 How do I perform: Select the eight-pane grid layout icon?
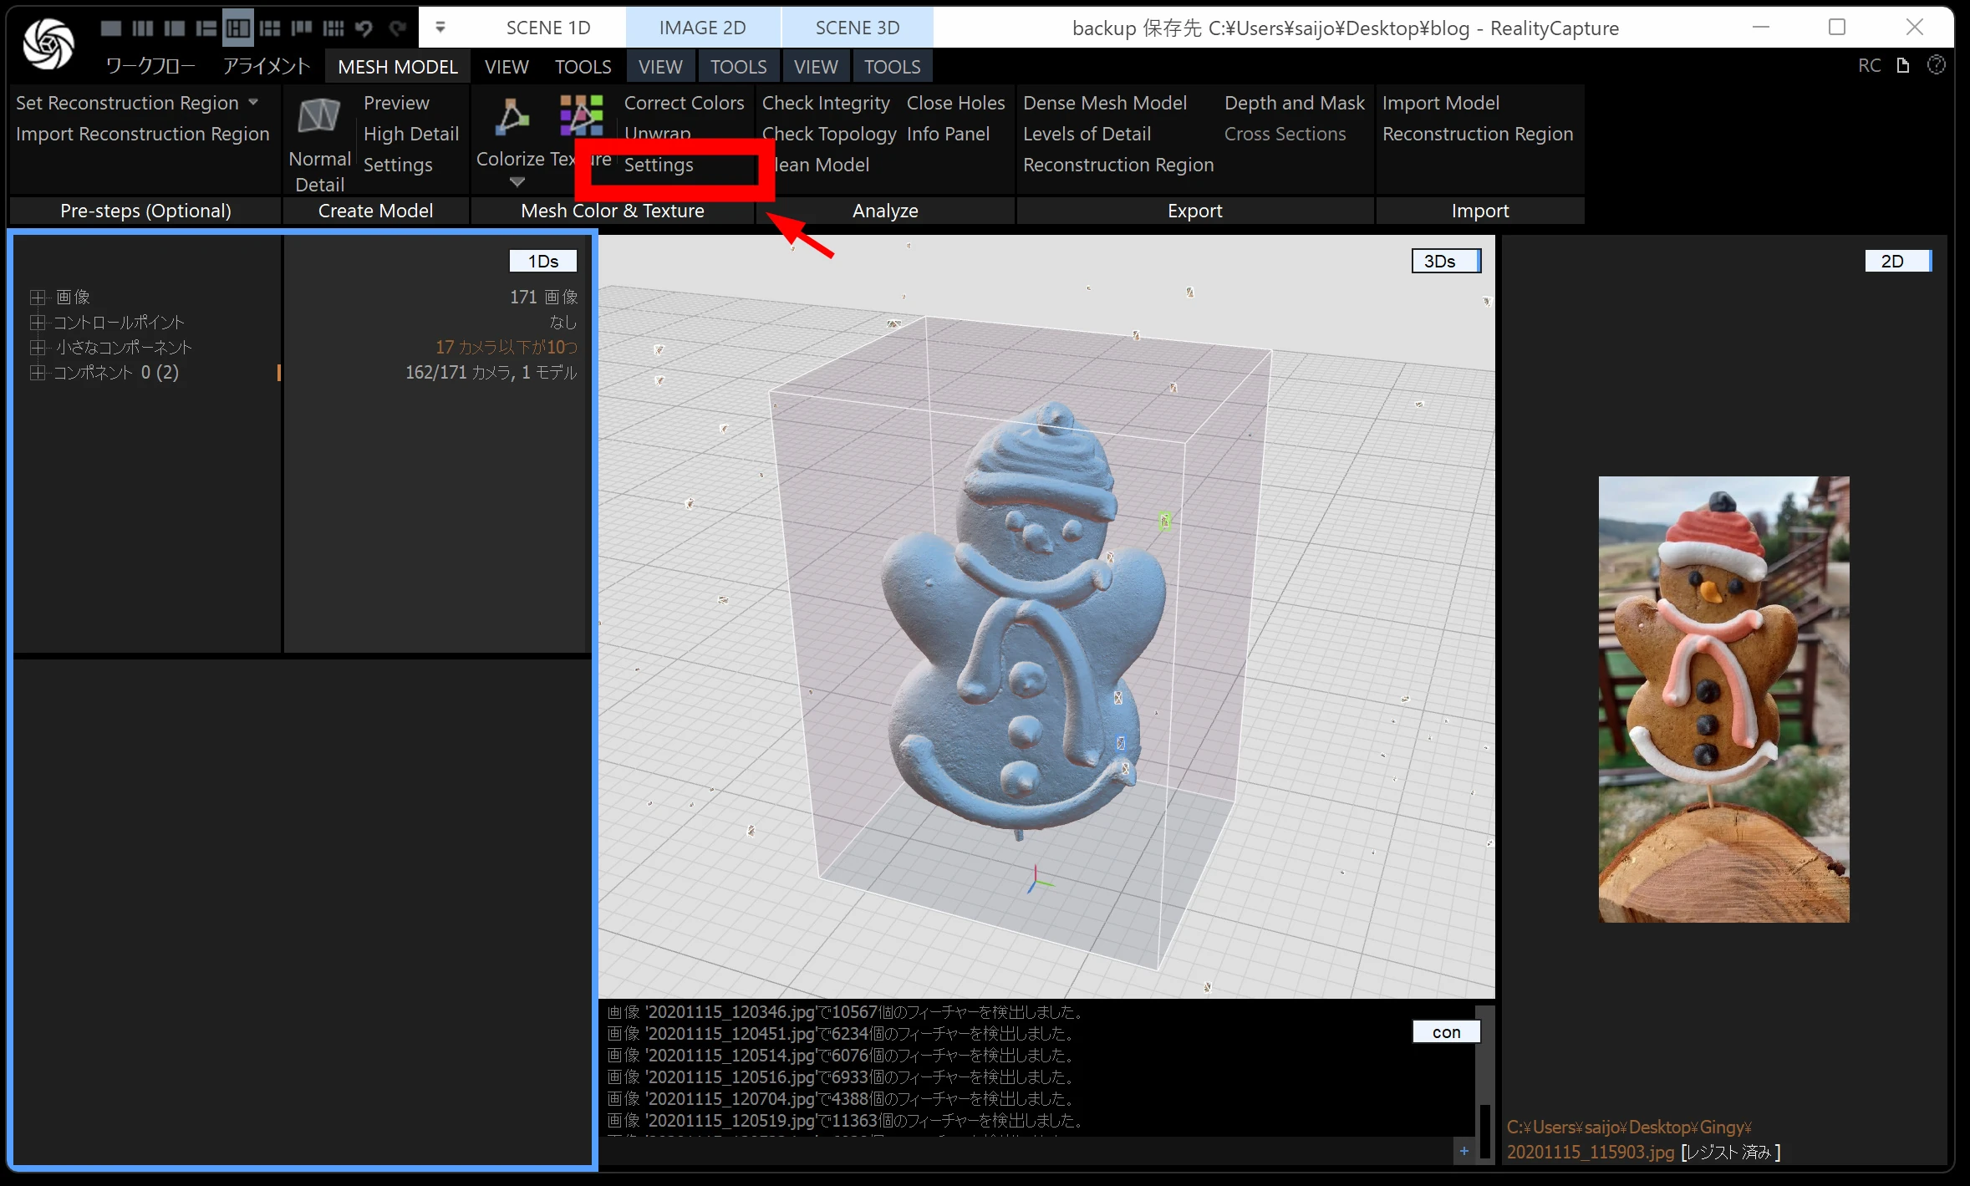point(333,28)
